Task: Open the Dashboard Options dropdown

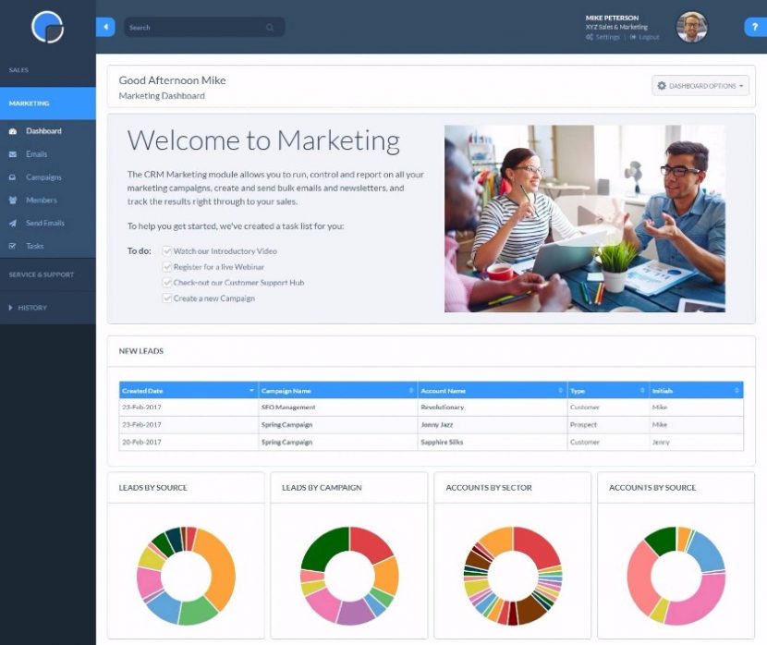Action: click(698, 85)
